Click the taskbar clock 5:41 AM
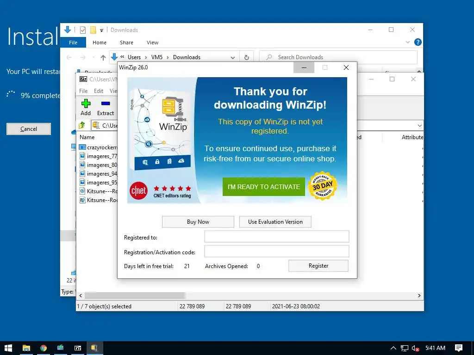The height and width of the screenshot is (355, 474). (435, 348)
